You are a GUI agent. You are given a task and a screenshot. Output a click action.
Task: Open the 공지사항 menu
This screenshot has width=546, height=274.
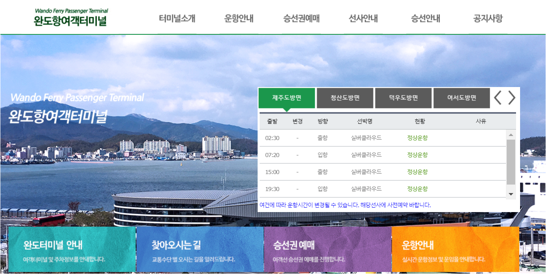pyautogui.click(x=488, y=18)
